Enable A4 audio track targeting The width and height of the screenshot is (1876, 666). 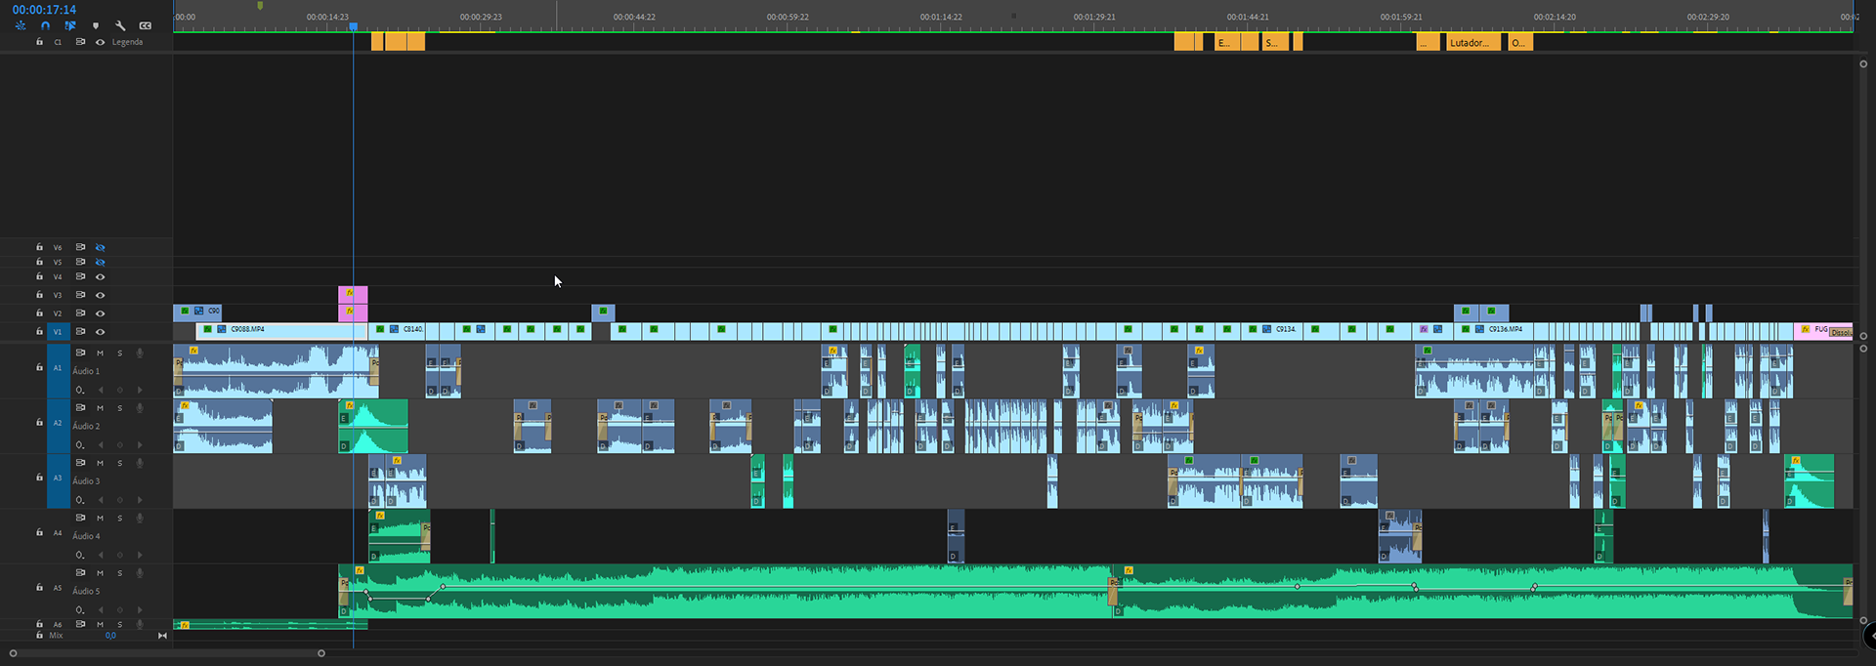pyautogui.click(x=58, y=533)
